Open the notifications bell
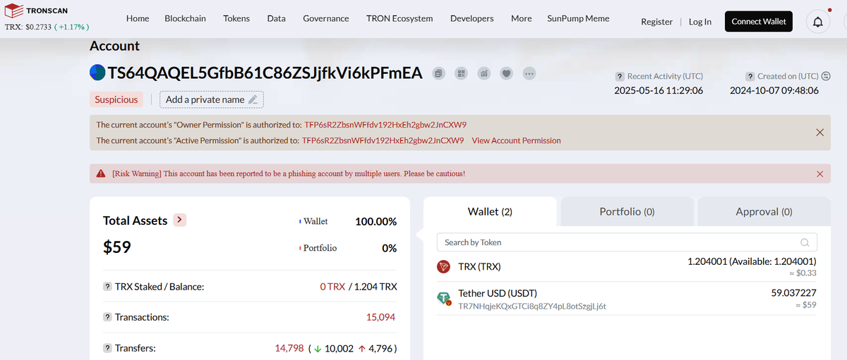Viewport: 847px width, 360px height. 818,22
